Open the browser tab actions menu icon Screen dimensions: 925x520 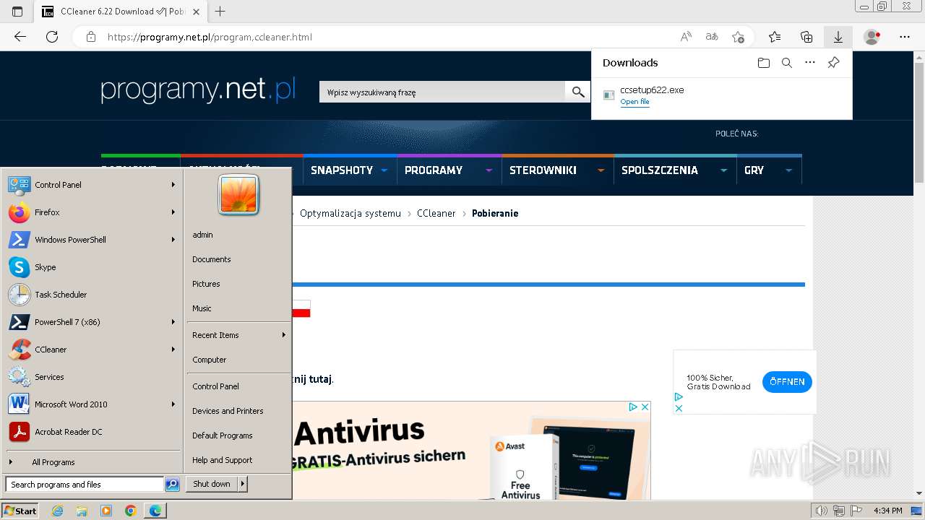point(17,12)
